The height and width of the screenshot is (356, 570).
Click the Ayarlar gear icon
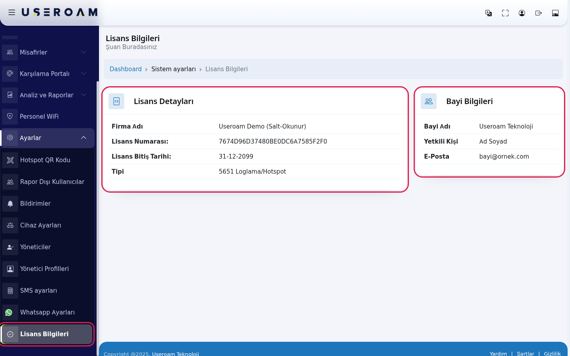pyautogui.click(x=10, y=138)
